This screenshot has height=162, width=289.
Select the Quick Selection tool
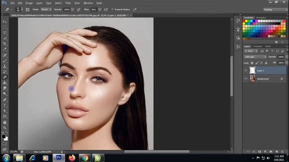tap(5, 38)
